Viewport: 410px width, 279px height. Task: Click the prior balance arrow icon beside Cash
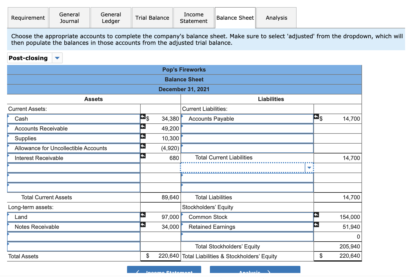point(143,117)
